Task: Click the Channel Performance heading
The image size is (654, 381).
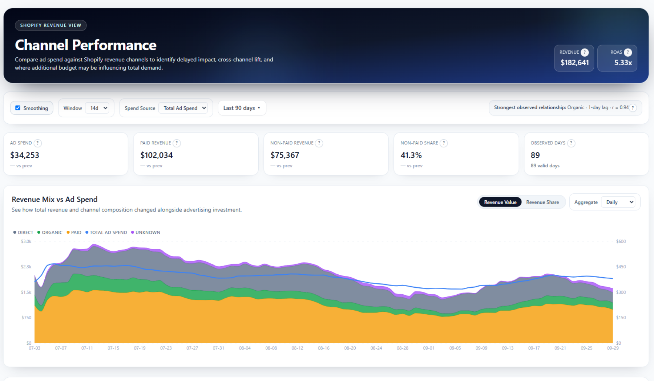Action: 86,45
